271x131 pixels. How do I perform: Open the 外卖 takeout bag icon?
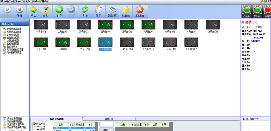[x=99, y=11]
